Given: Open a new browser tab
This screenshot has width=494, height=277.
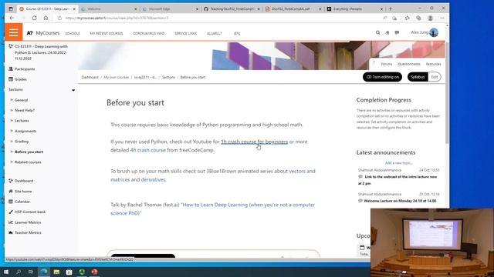Looking at the screenshot, I should [x=391, y=8].
